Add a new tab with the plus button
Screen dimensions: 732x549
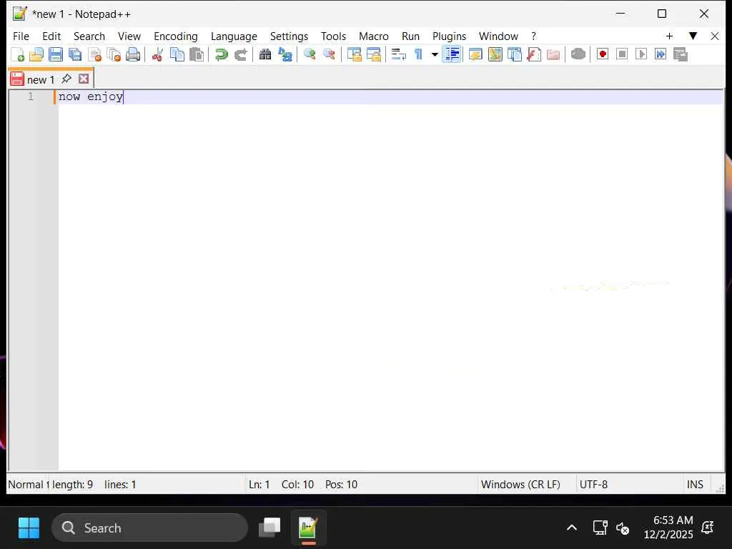tap(669, 36)
